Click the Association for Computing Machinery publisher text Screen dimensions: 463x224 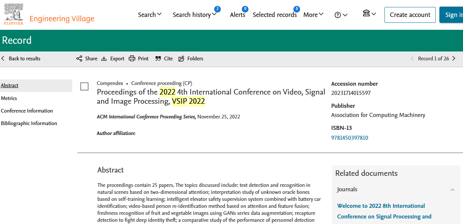[378, 115]
